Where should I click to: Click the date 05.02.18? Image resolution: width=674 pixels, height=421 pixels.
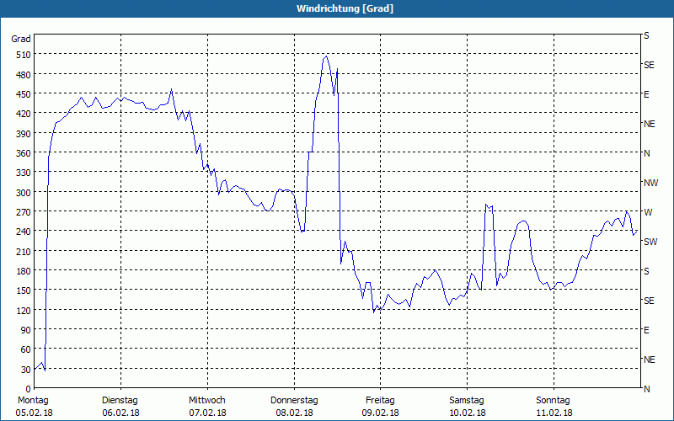(x=34, y=413)
